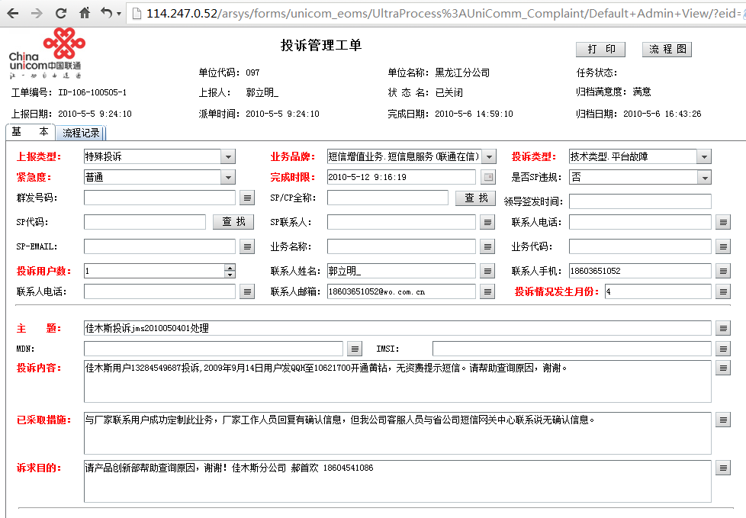746x518 pixels.
Task: Open the browser home page icon
Action: click(x=85, y=13)
